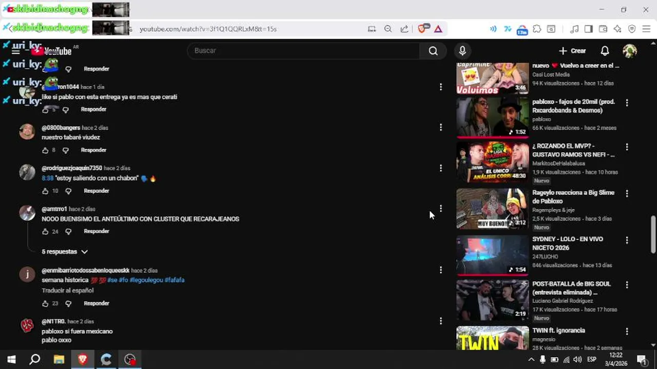Click @enmibarriotodossabenloqueeskk username

tap(85, 271)
